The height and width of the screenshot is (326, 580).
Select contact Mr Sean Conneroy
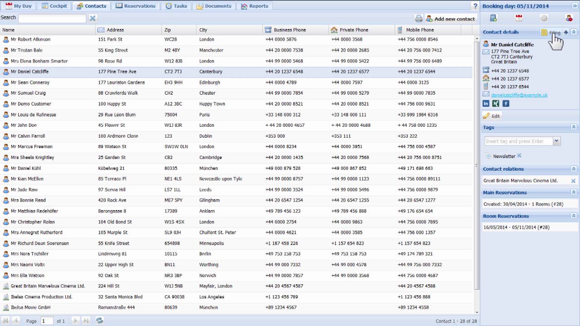(x=237, y=82)
